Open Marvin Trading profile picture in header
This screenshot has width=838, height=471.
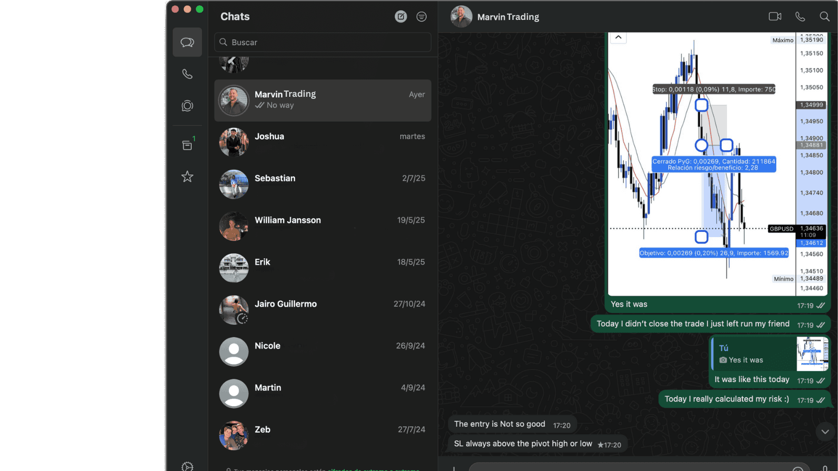pos(461,17)
